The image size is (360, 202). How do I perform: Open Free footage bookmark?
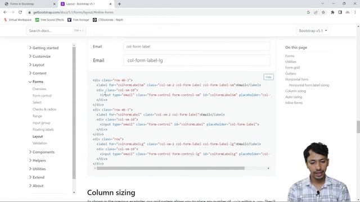(x=78, y=20)
